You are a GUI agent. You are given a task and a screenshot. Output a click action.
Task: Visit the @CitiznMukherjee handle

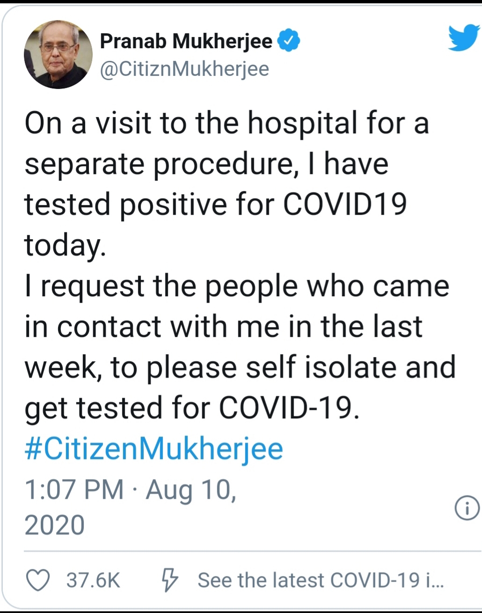(184, 69)
